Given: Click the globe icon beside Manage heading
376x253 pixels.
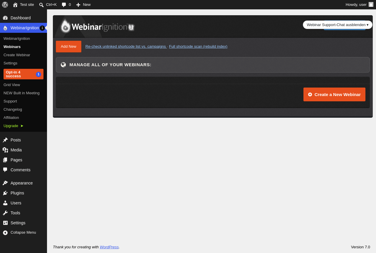Looking at the screenshot, I should [63, 65].
